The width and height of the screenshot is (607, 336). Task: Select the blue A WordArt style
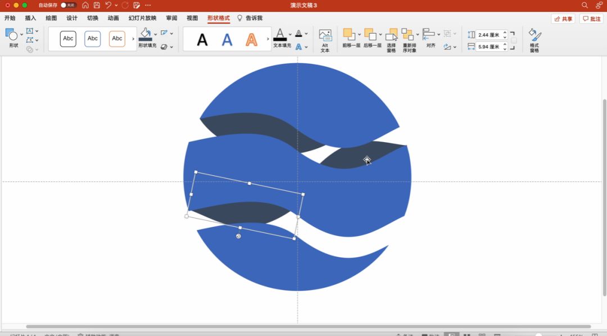[227, 39]
